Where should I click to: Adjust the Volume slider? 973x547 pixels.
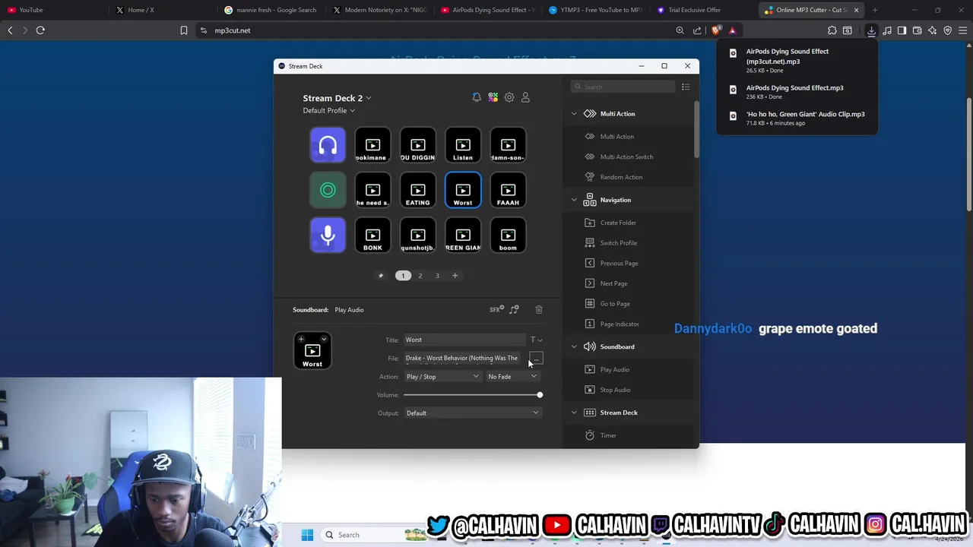click(x=472, y=395)
